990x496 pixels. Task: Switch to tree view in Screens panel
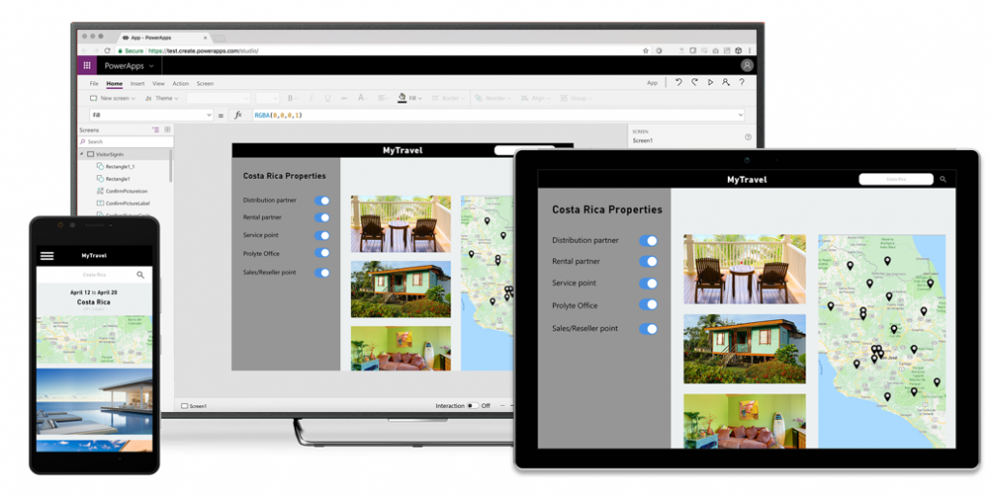[x=156, y=130]
